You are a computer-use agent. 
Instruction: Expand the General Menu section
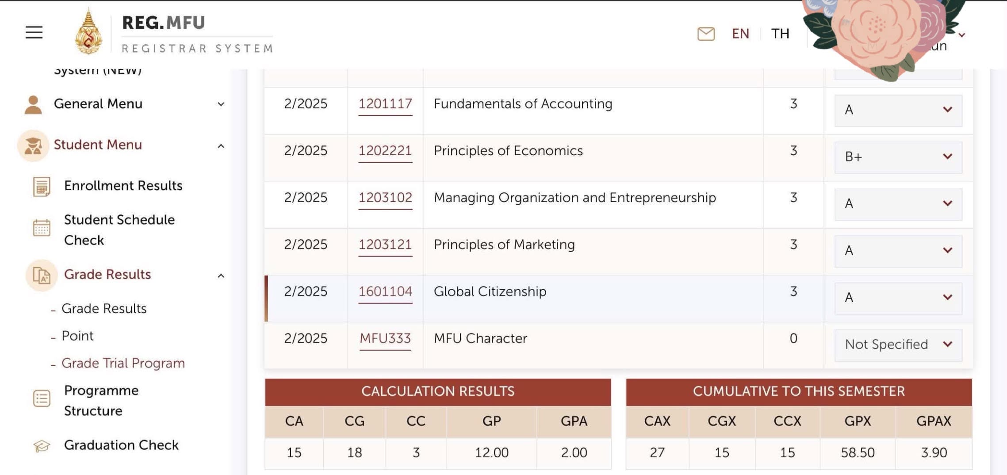tap(221, 104)
